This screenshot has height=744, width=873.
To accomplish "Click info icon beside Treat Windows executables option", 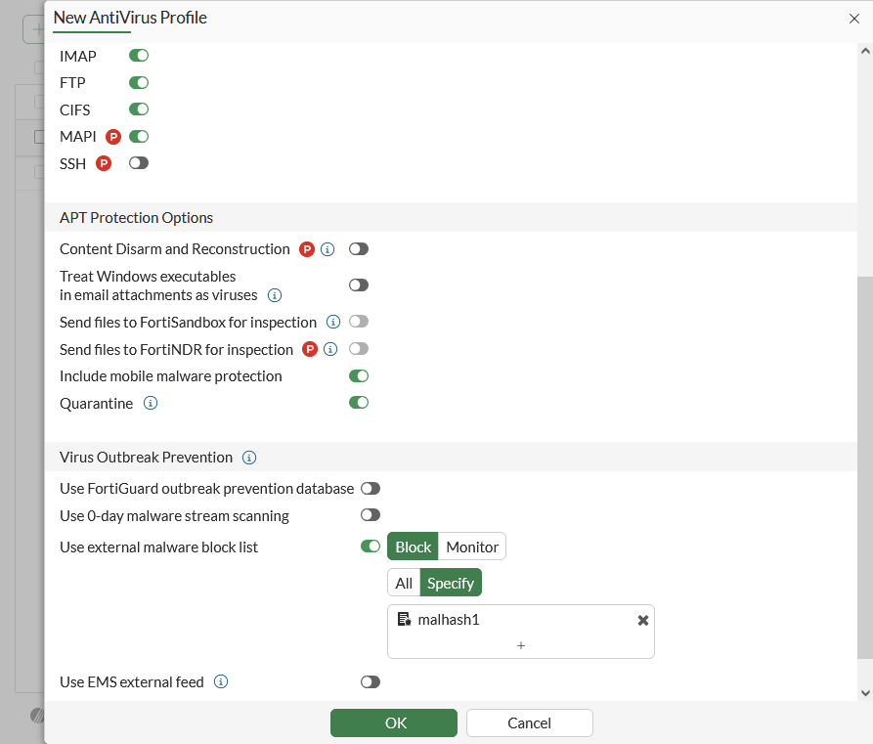I will (275, 295).
